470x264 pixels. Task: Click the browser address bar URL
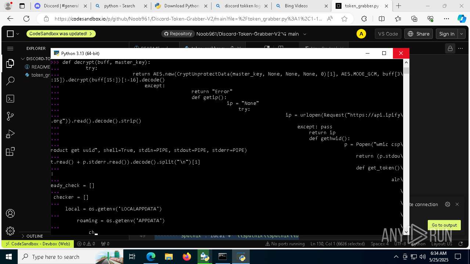(188, 19)
